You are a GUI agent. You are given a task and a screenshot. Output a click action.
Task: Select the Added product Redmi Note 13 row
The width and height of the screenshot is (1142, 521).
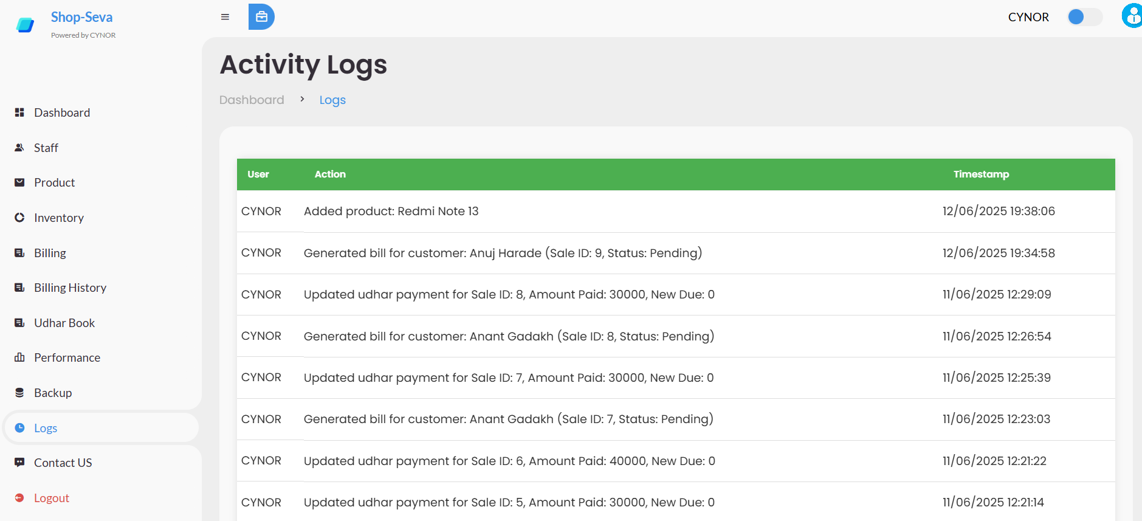pyautogui.click(x=391, y=211)
